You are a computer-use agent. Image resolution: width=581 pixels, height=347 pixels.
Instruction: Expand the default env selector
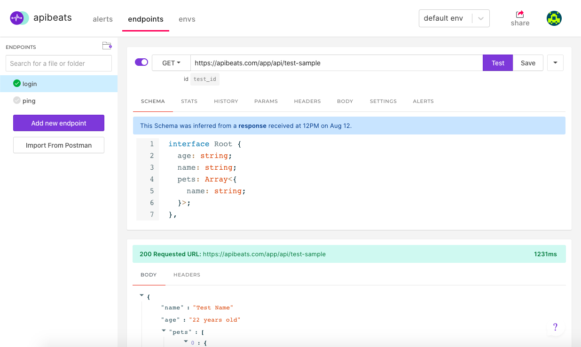coord(480,18)
